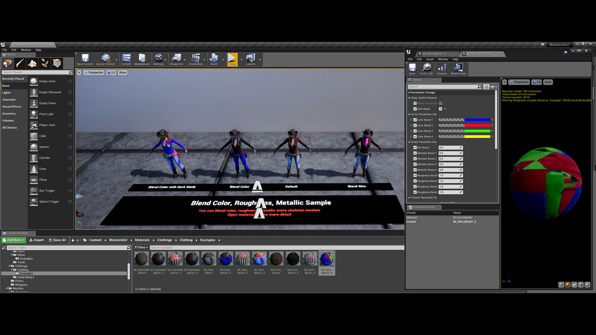Click Save in material instance editor
This screenshot has width=596, height=335.
pos(412,69)
